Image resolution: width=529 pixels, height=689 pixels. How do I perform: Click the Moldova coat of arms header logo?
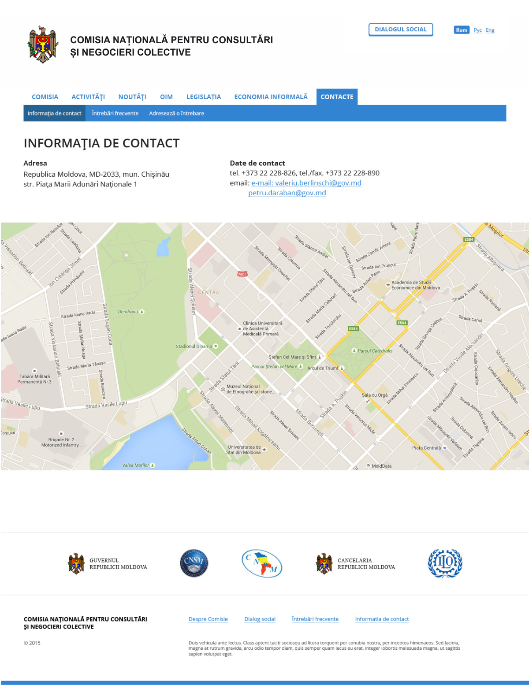point(43,42)
